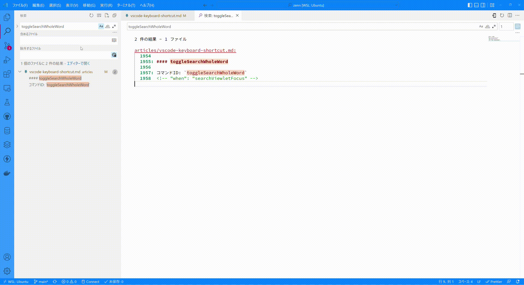Toggle context lines in search editor
Viewport: 524px width, 285px height.
coord(518,26)
